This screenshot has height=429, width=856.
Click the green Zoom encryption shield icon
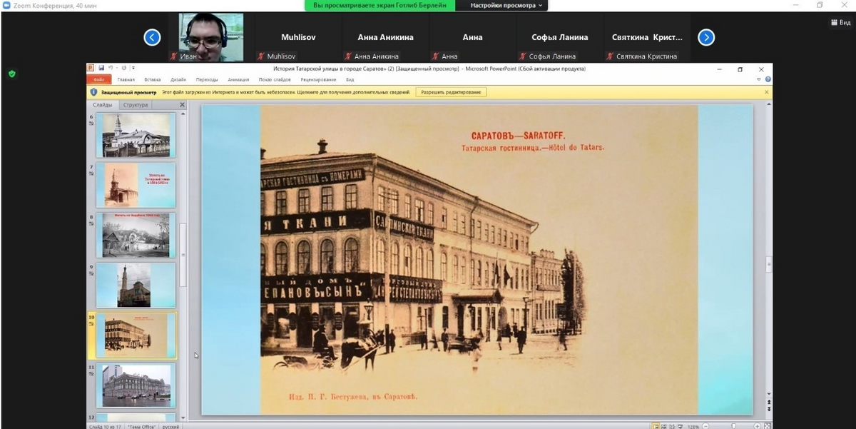coord(12,74)
